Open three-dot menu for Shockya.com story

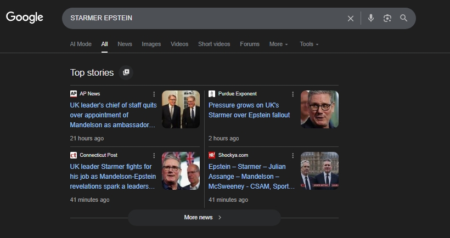[x=293, y=155]
